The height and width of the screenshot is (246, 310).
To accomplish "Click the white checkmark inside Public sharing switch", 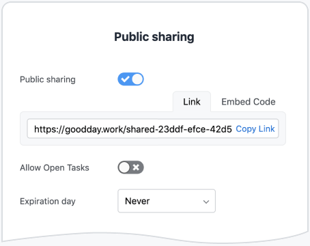I will point(125,79).
